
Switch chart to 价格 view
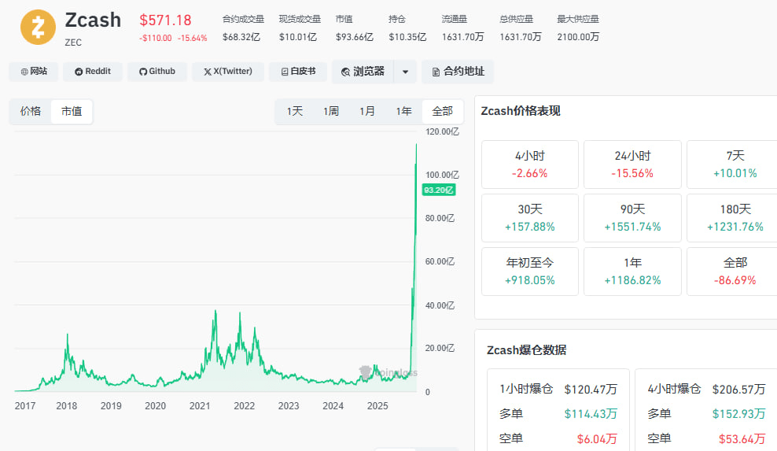click(x=31, y=111)
